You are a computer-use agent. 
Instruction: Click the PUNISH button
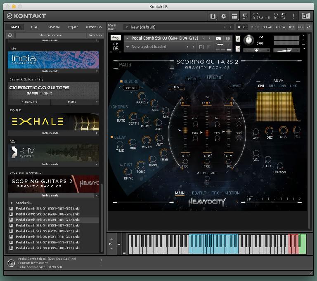pyautogui.click(x=215, y=78)
